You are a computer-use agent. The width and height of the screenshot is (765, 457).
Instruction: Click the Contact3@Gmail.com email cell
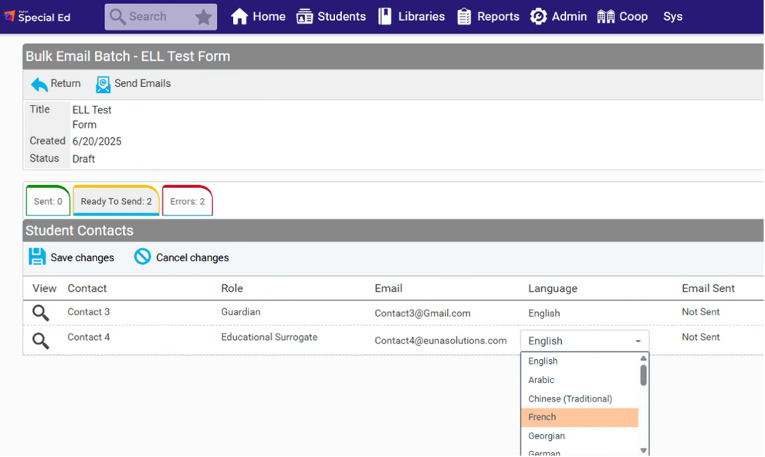click(422, 314)
